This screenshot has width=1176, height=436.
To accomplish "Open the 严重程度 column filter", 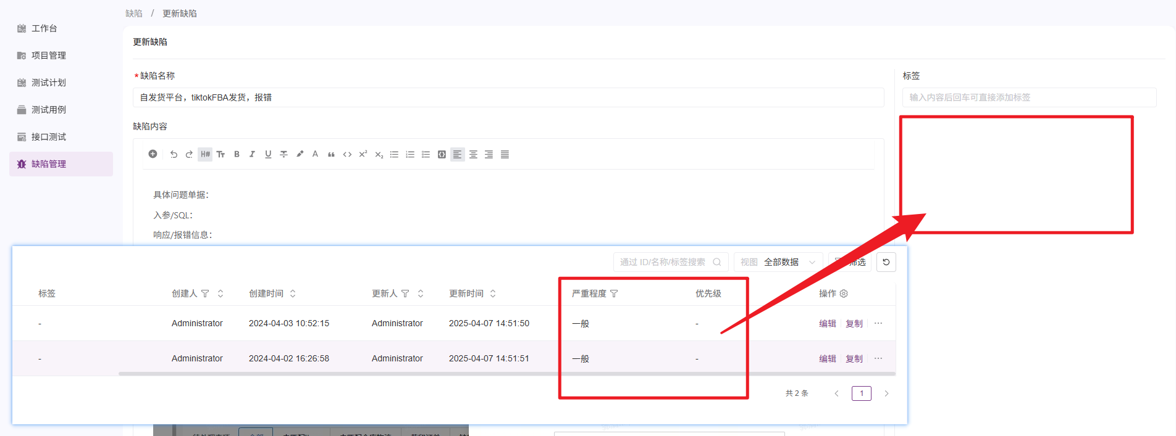I will point(614,294).
